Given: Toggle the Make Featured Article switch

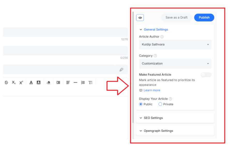Looking at the screenshot, I should coord(206,75).
